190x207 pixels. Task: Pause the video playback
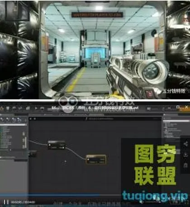[6, 202]
